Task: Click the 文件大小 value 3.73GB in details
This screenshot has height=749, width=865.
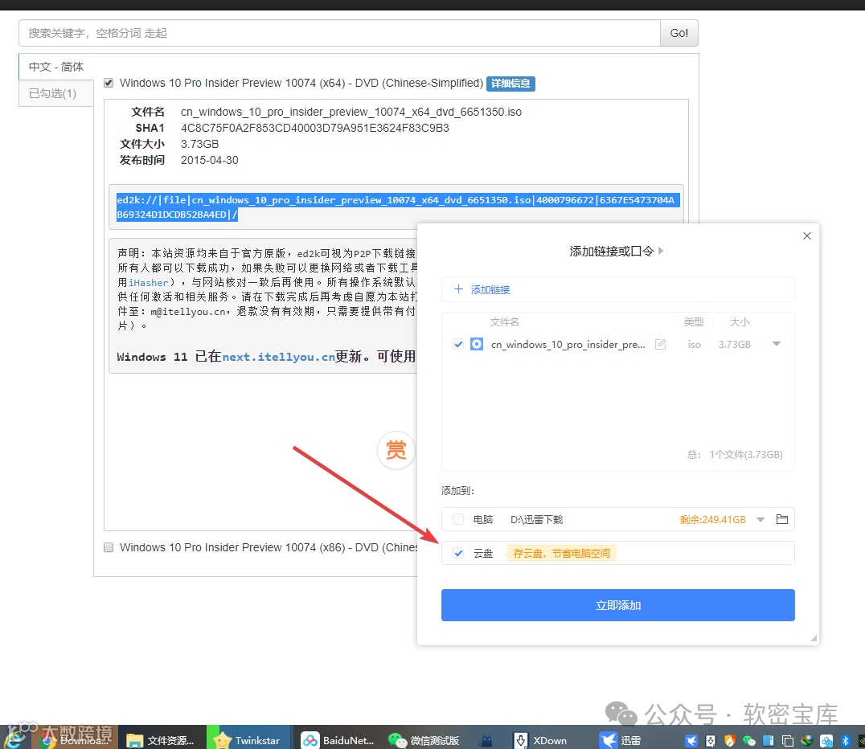Action: point(199,144)
